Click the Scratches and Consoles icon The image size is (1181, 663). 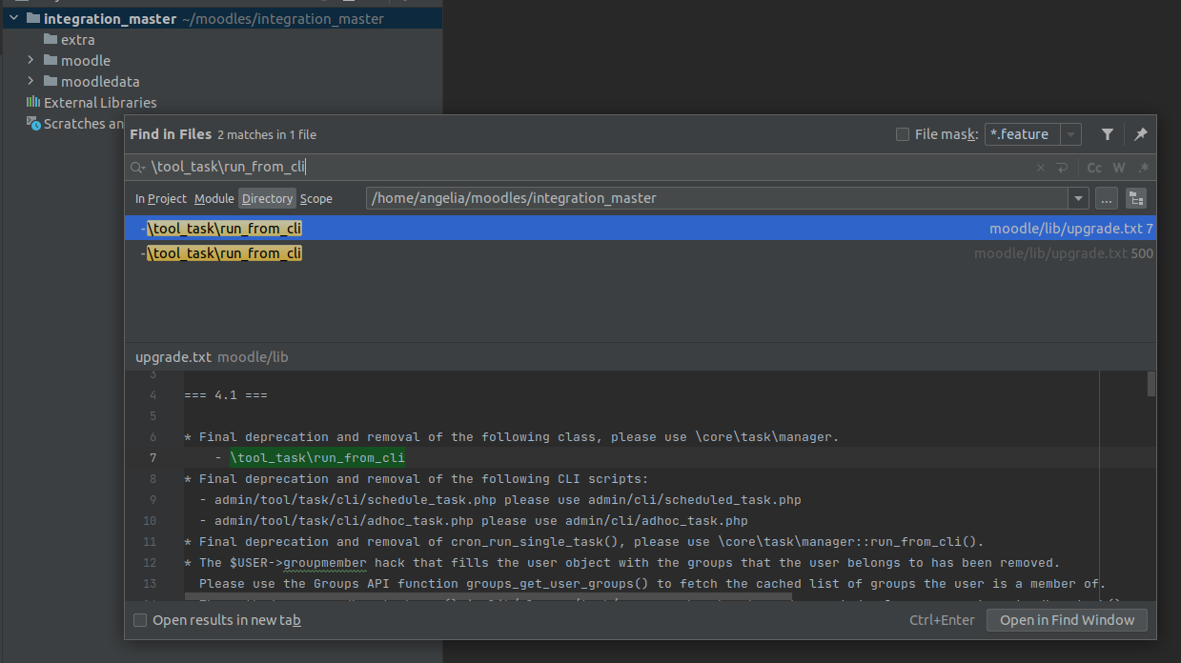(33, 123)
